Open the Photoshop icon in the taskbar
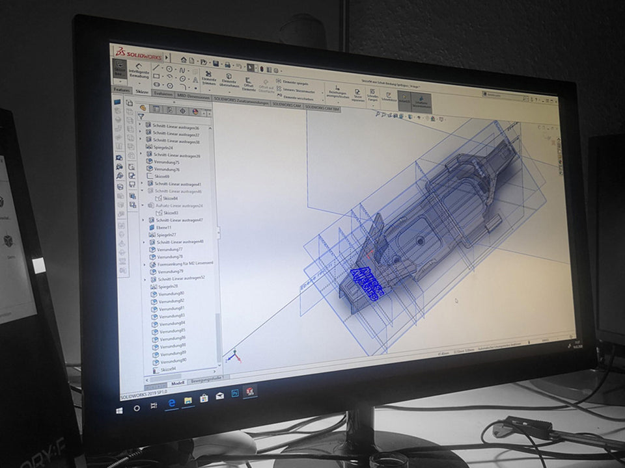The width and height of the screenshot is (625, 468). [x=235, y=393]
